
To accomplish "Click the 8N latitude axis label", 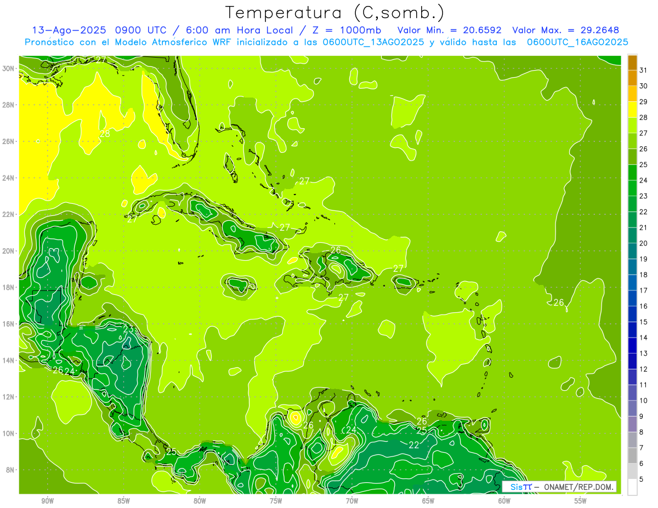I will tap(10, 470).
